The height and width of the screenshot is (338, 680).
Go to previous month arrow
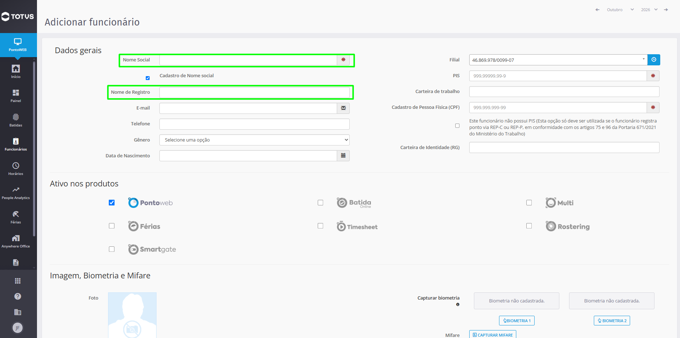pyautogui.click(x=597, y=10)
